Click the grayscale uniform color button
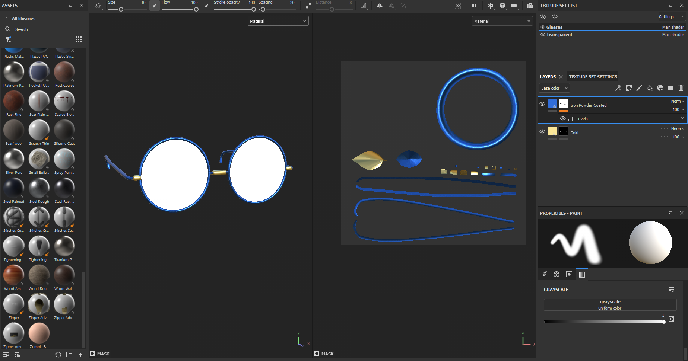688x361 pixels. tap(610, 305)
